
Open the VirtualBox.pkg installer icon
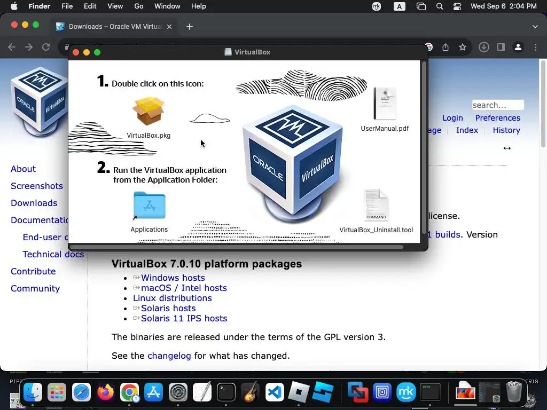(x=149, y=111)
